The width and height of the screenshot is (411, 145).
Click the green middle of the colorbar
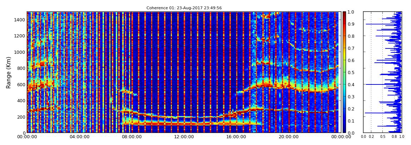[345, 72]
